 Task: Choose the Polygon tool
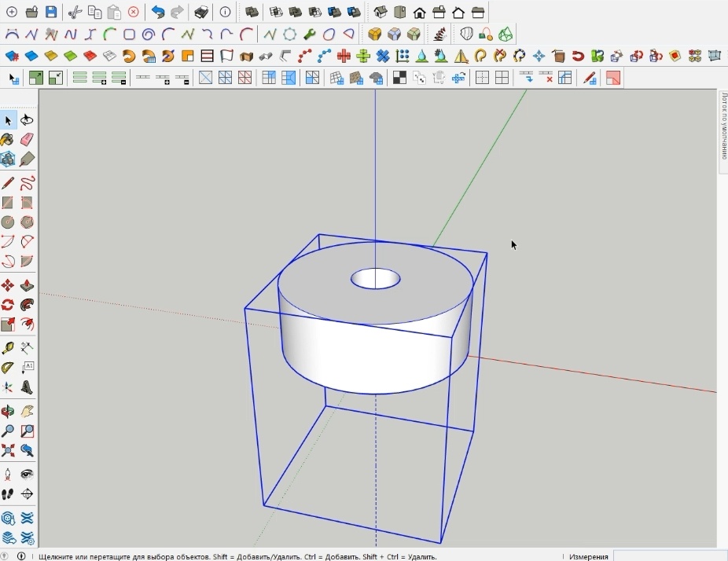27,222
